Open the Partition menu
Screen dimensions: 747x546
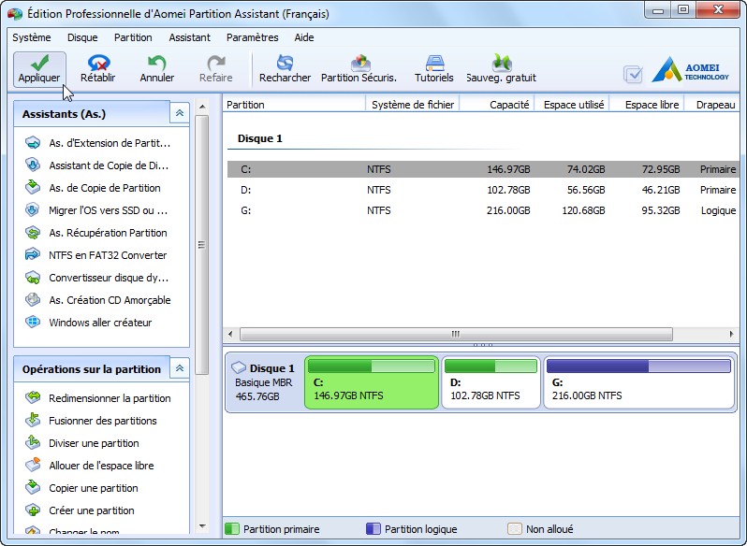(133, 37)
